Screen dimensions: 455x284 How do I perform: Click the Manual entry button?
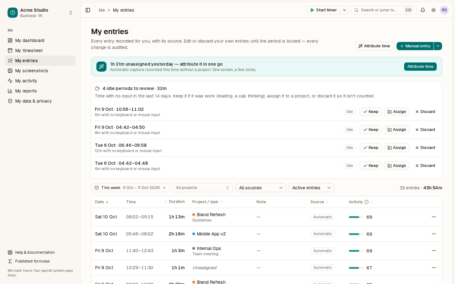pos(415,46)
